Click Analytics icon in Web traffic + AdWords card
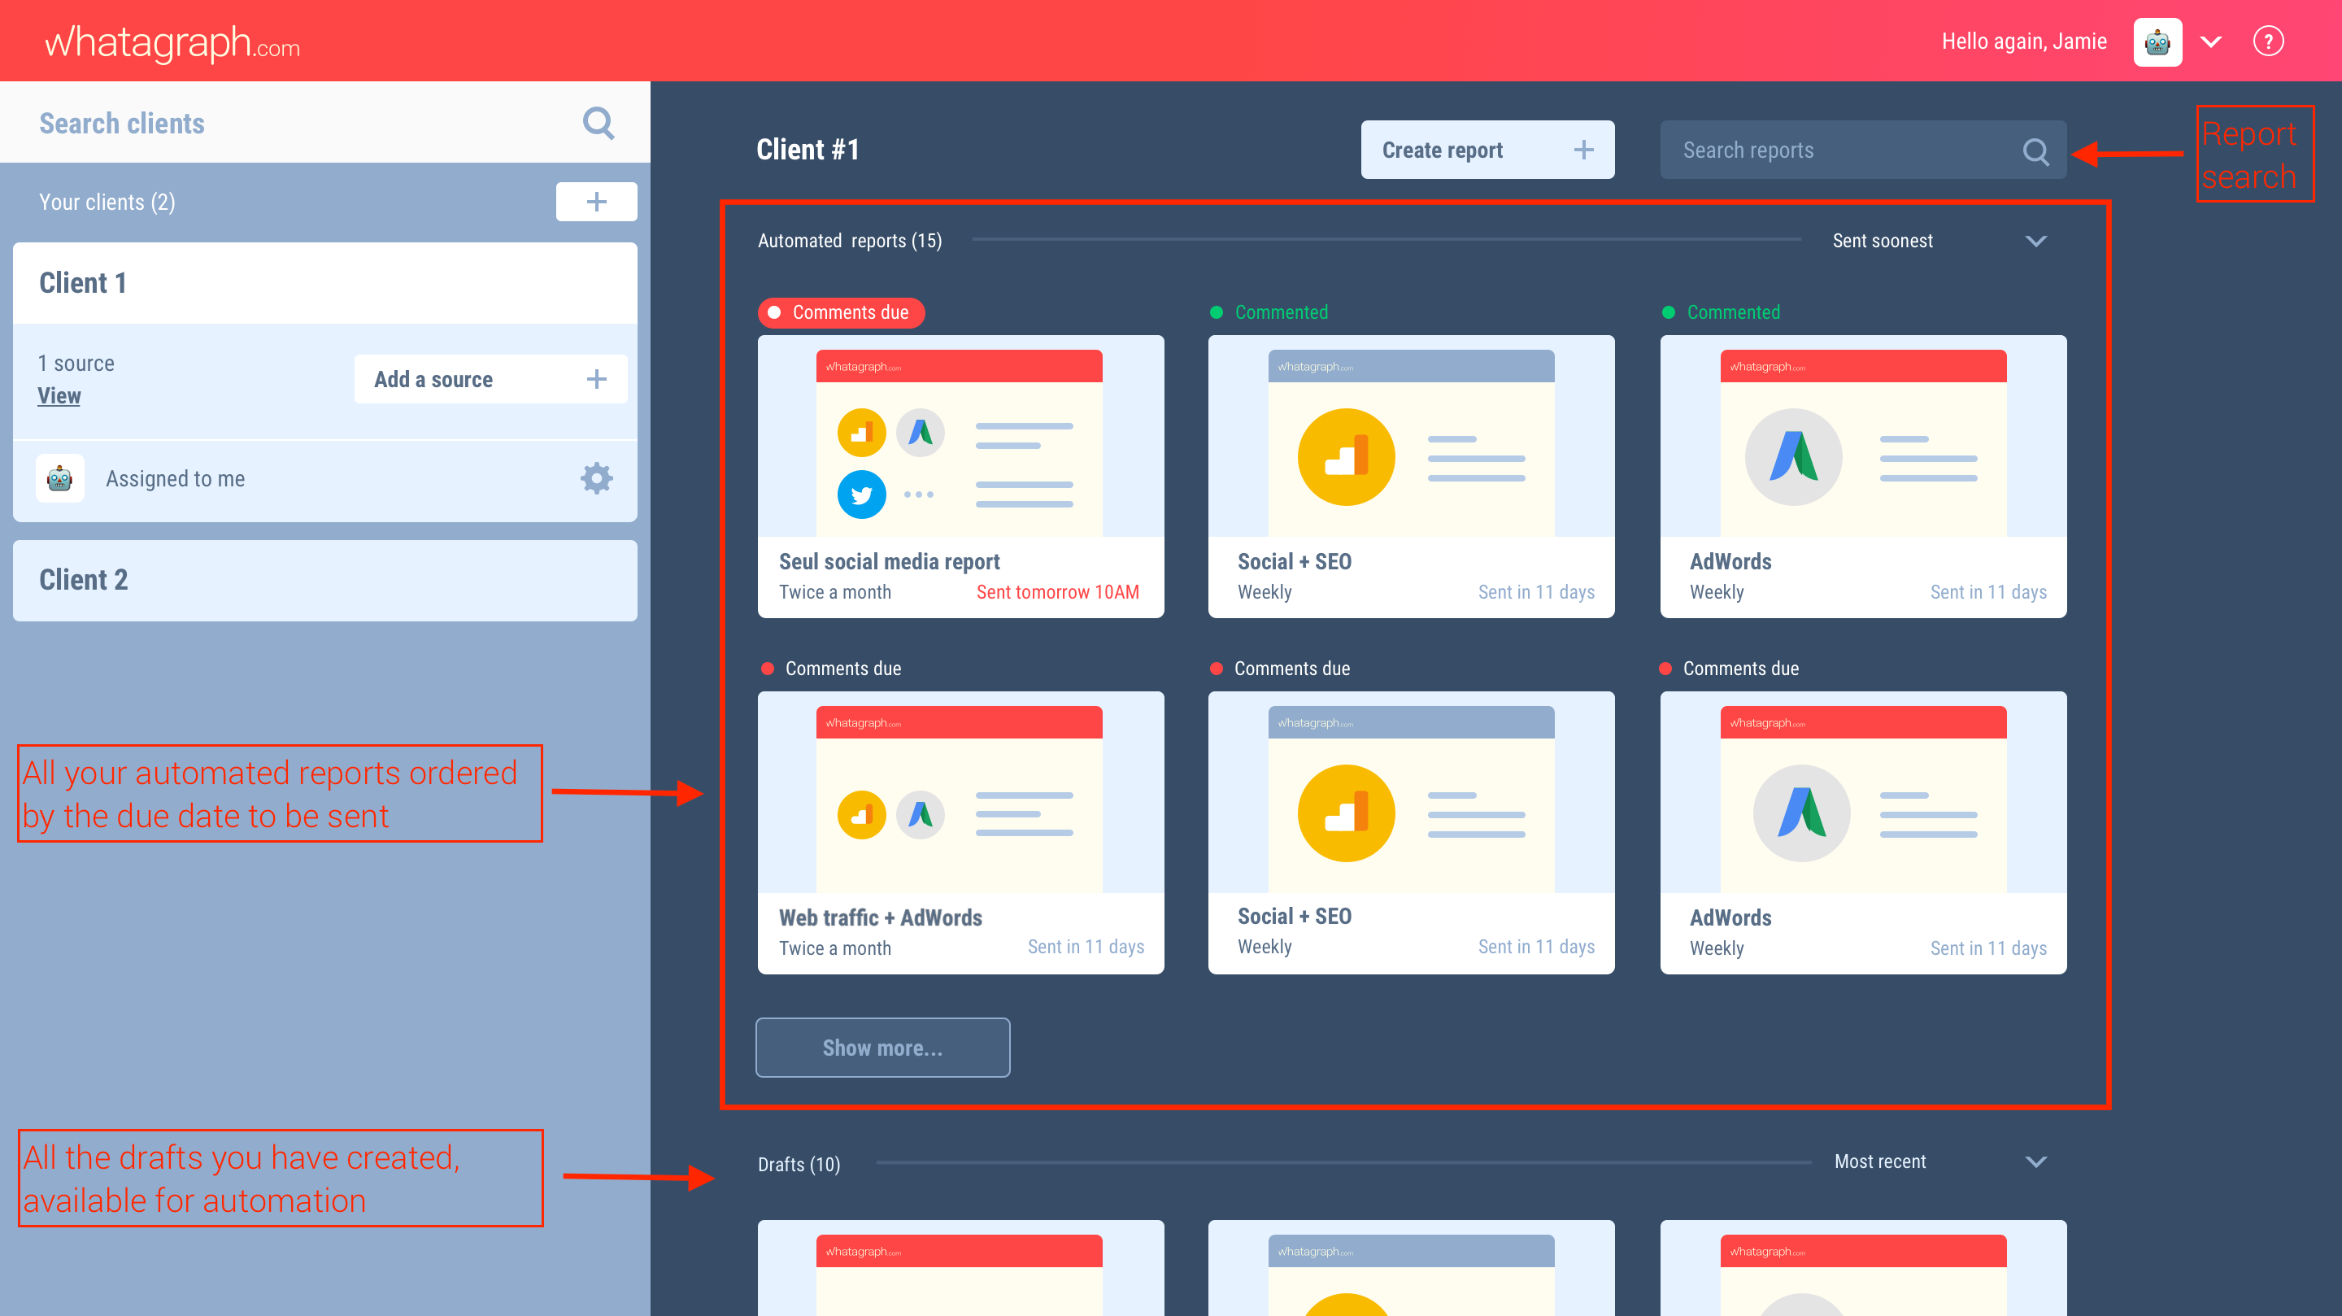The height and width of the screenshot is (1316, 2342). [x=861, y=815]
